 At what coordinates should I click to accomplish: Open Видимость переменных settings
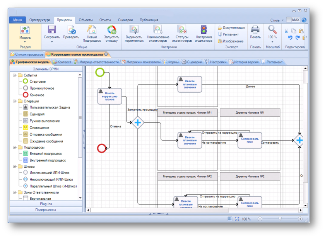click(x=134, y=30)
